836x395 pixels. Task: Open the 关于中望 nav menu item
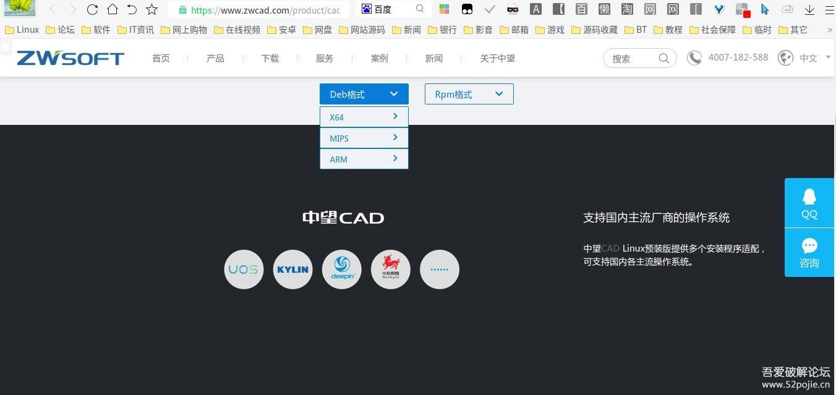tap(498, 58)
